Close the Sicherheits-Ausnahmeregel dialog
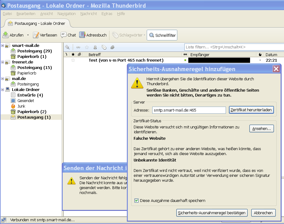The image size is (284, 224). (x=276, y=69)
